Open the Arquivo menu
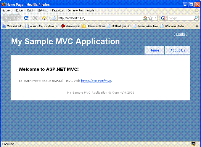Viewport: 201px width, 147px height. point(8,10)
